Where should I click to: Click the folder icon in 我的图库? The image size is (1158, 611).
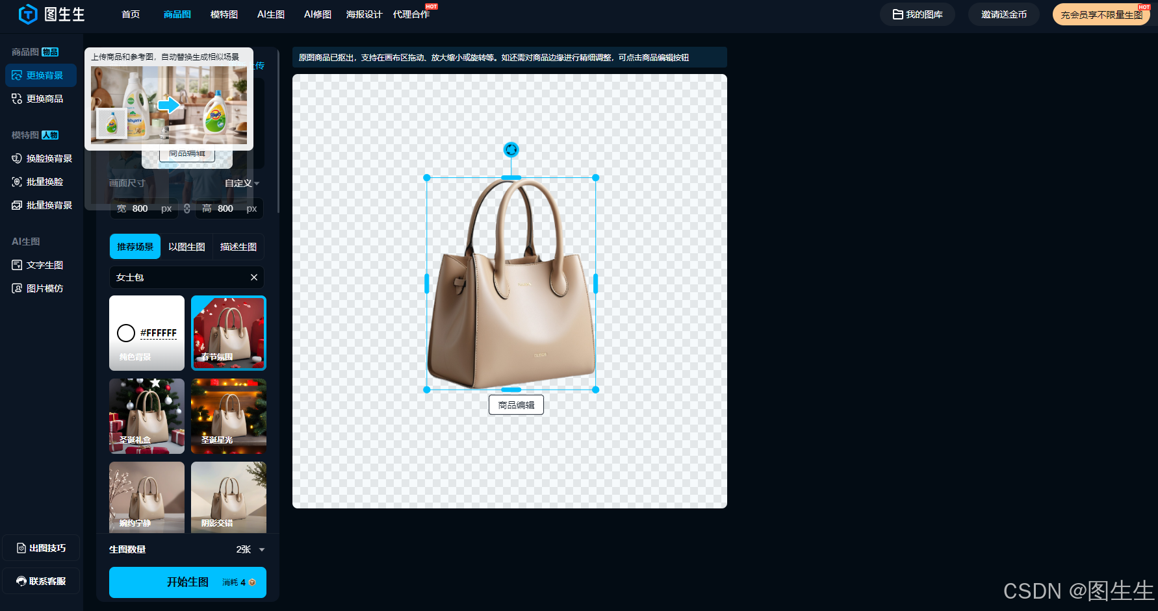point(897,14)
